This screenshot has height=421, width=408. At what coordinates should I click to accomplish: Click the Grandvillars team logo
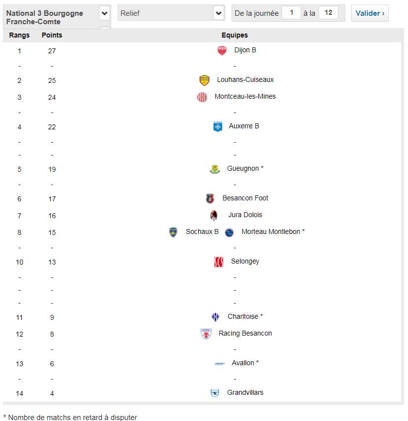pos(214,393)
